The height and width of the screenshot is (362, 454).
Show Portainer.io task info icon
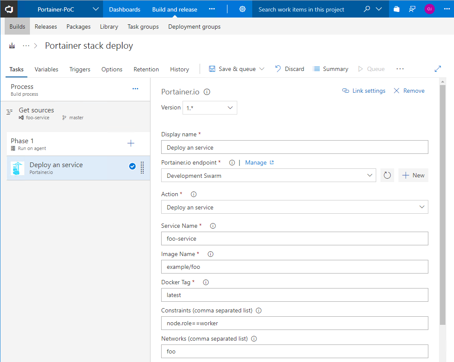pos(207,92)
